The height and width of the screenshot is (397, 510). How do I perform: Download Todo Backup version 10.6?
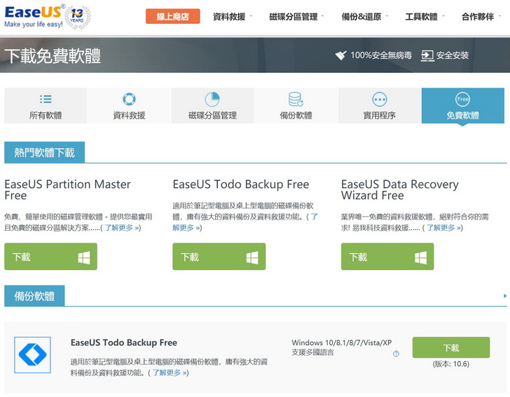click(x=451, y=347)
